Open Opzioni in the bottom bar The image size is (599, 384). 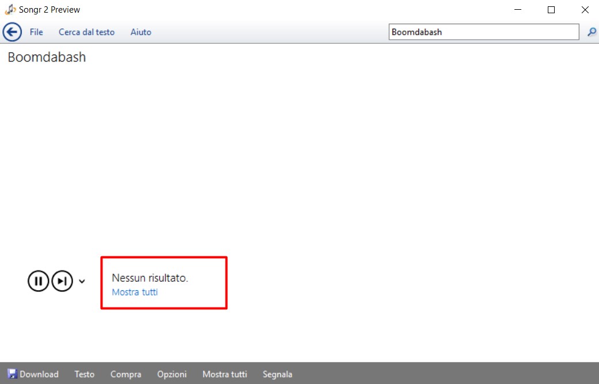click(172, 374)
